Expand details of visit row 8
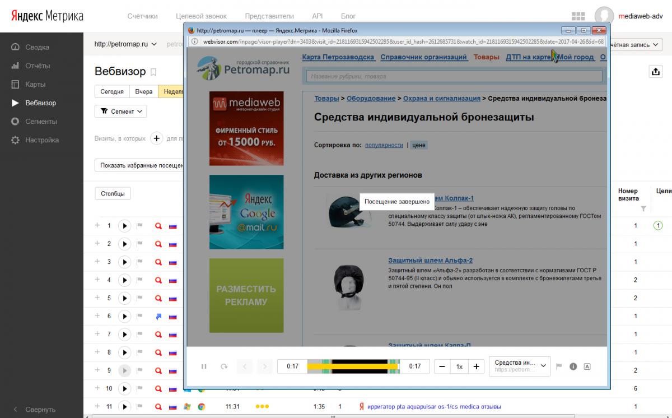 [x=97, y=352]
